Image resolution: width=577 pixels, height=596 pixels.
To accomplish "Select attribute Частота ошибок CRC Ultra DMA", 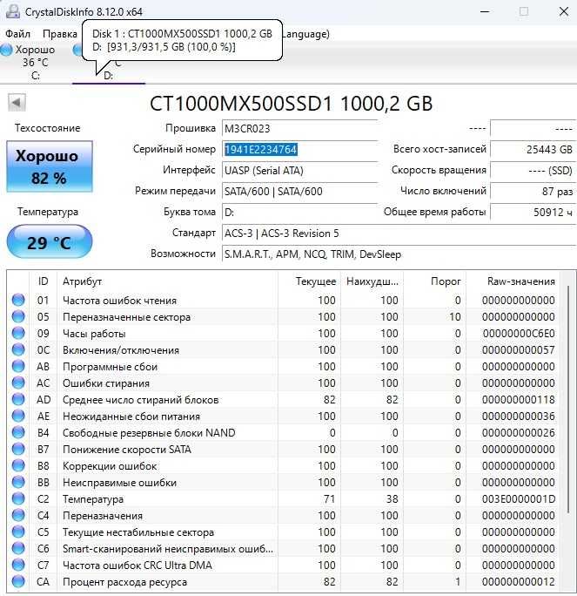I will (x=137, y=566).
